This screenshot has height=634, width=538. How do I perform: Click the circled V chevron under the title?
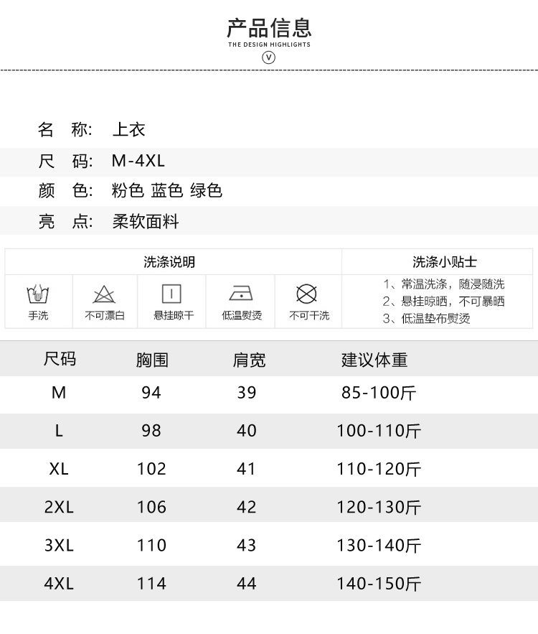269,57
